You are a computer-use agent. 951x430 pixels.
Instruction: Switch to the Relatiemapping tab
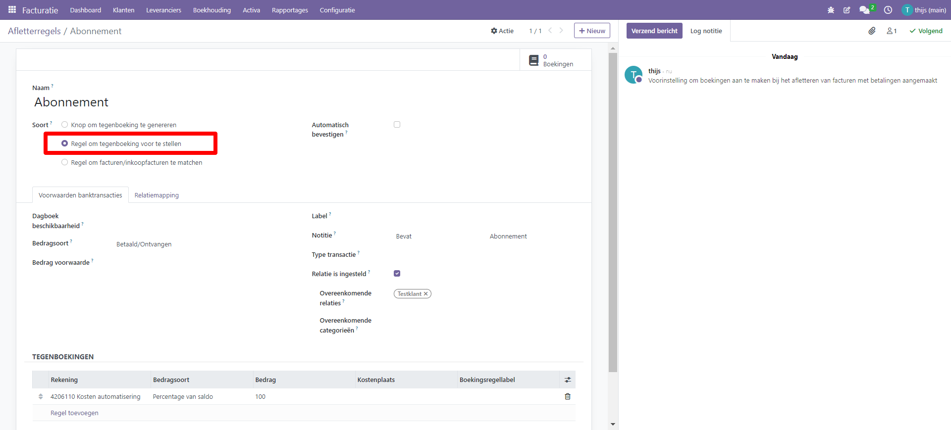(157, 195)
